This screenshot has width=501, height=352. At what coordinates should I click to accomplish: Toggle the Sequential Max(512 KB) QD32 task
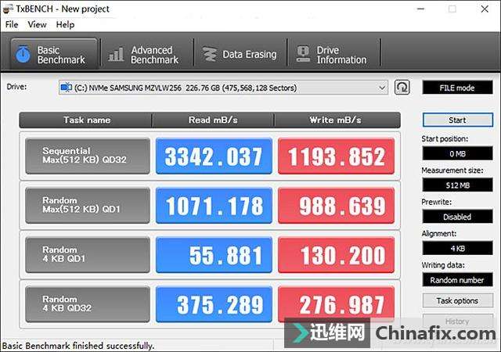pos(87,156)
